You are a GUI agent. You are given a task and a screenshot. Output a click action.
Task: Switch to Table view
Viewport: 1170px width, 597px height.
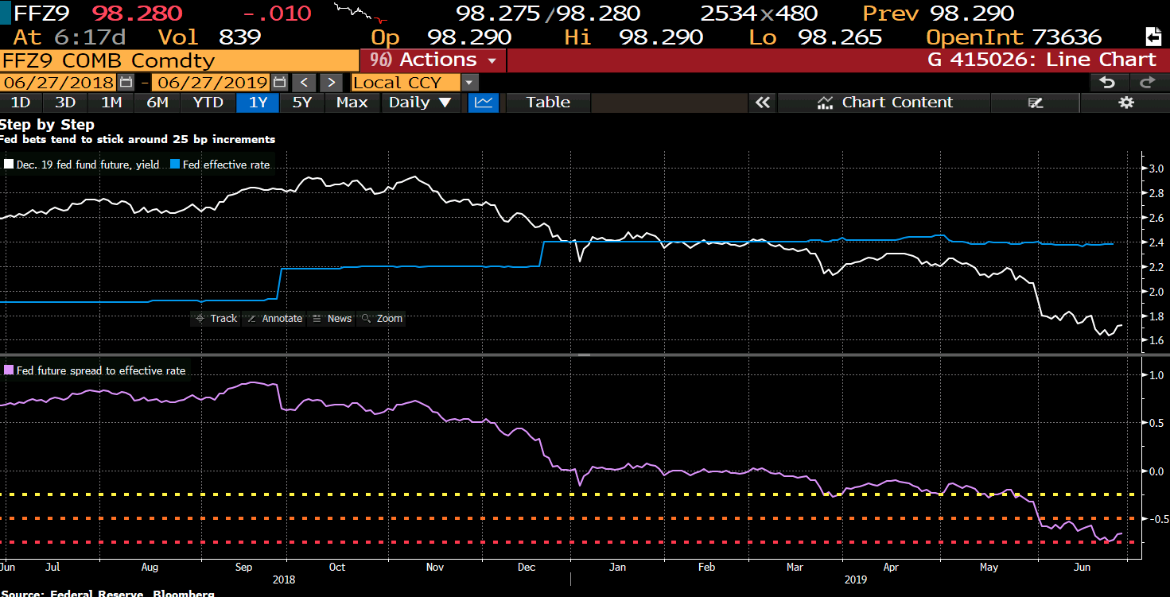click(548, 103)
